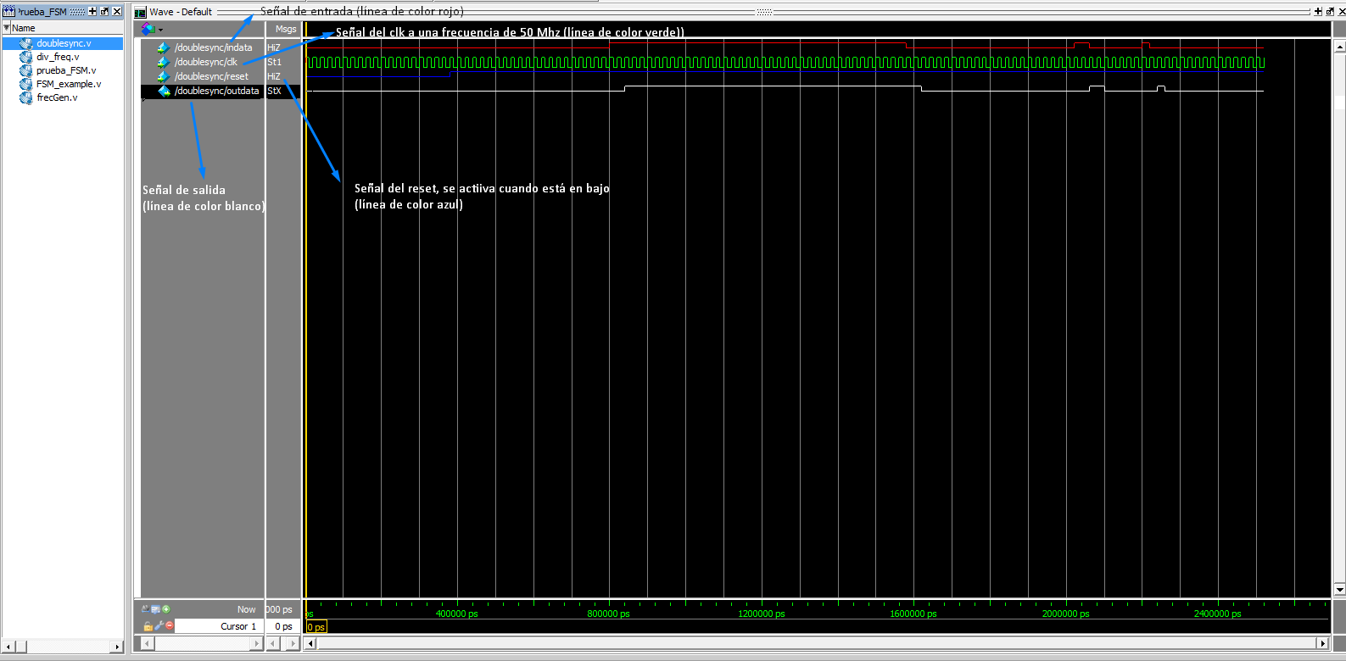
Task: Select the /doublesync/outdata signal
Action: [x=216, y=91]
